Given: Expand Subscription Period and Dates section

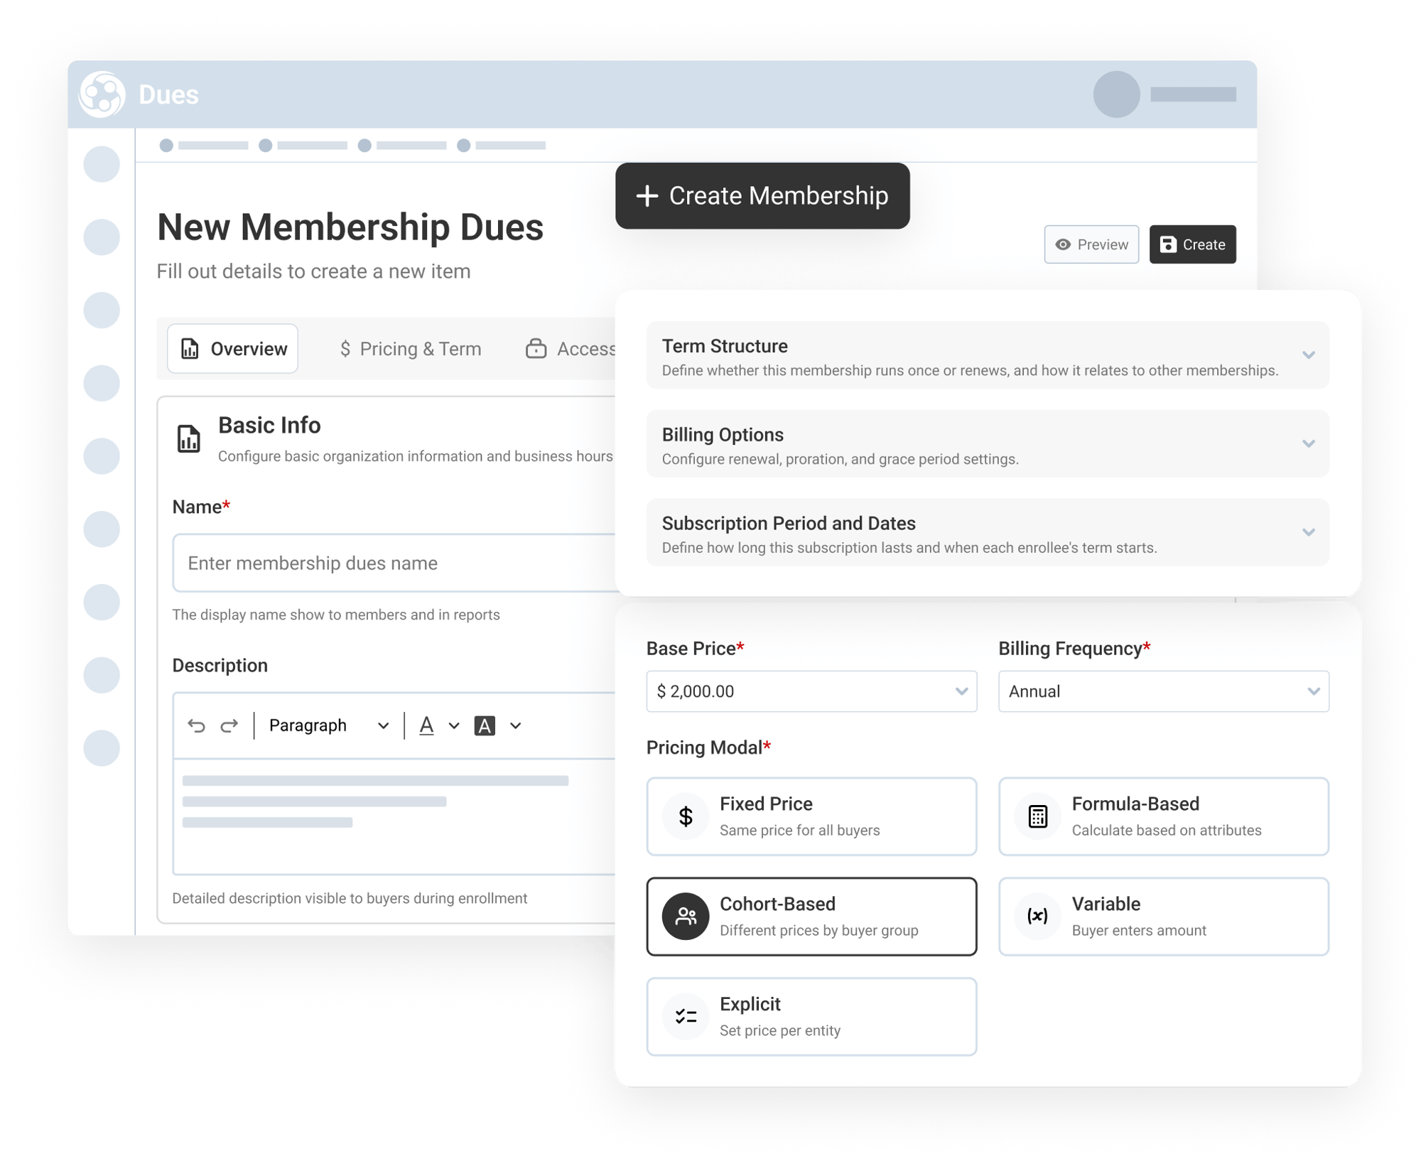Looking at the screenshot, I should point(988,533).
